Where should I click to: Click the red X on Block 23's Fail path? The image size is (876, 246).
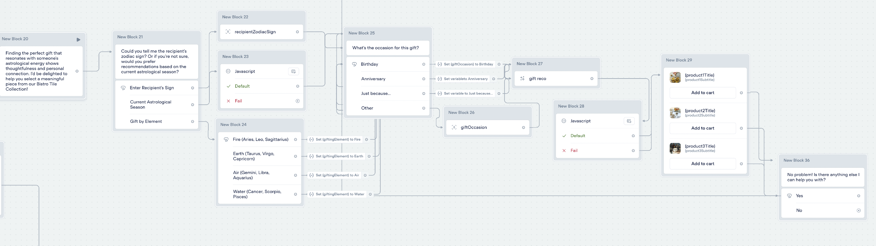(x=228, y=100)
